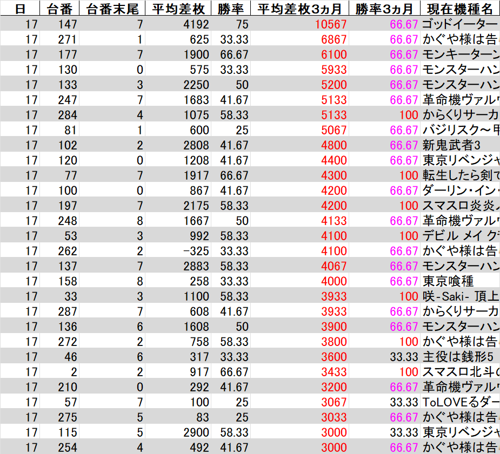Select the cell with value 6867
This screenshot has width=500, height=454.
[x=299, y=39]
